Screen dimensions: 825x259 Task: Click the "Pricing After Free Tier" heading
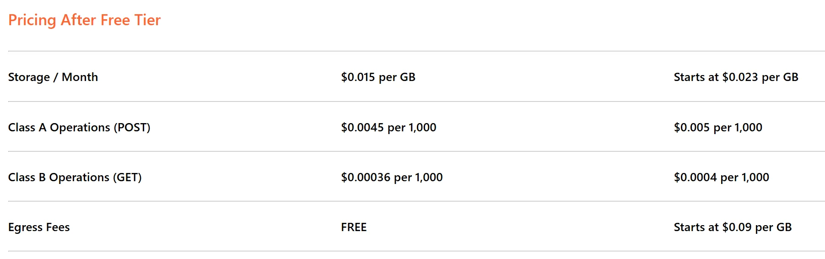click(85, 20)
